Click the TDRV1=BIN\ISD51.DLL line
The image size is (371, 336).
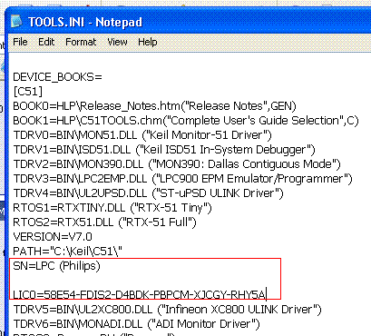tap(164, 150)
